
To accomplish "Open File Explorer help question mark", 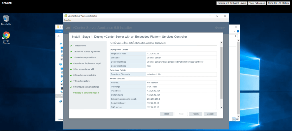I will tap(238, 31).
